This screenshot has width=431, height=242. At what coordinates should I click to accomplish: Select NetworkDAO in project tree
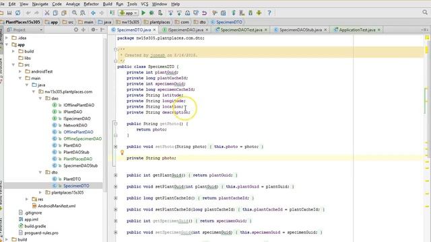tap(75, 125)
